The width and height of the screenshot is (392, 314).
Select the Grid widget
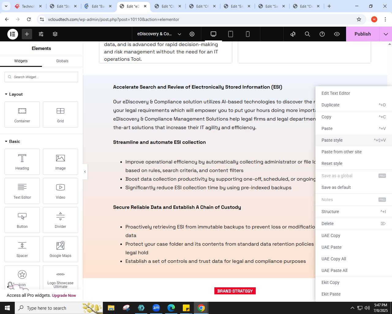pyautogui.click(x=60, y=114)
